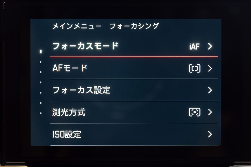Select the multi-field metering icon
This screenshot has height=167, width=251.
(194, 112)
